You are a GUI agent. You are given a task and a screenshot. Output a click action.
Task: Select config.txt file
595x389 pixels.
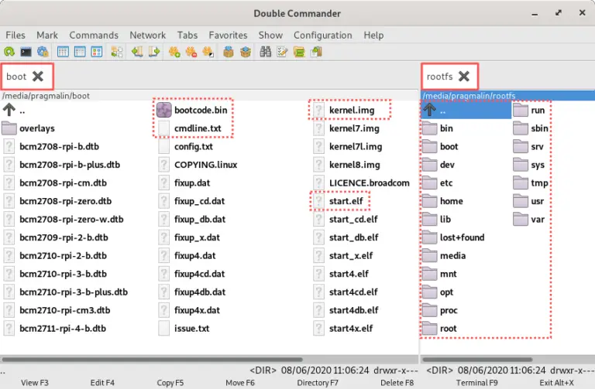[194, 146]
